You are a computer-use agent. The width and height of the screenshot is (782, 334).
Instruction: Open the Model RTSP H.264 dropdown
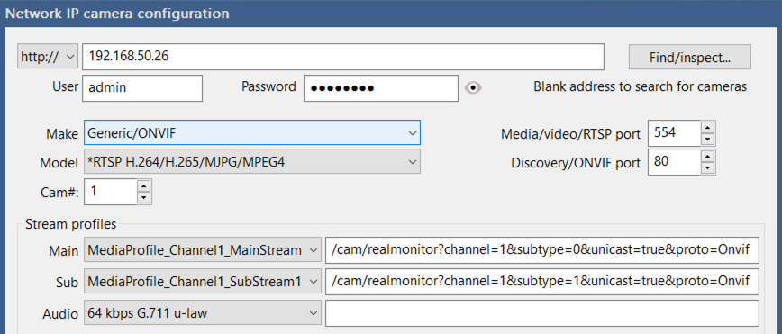coord(252,161)
